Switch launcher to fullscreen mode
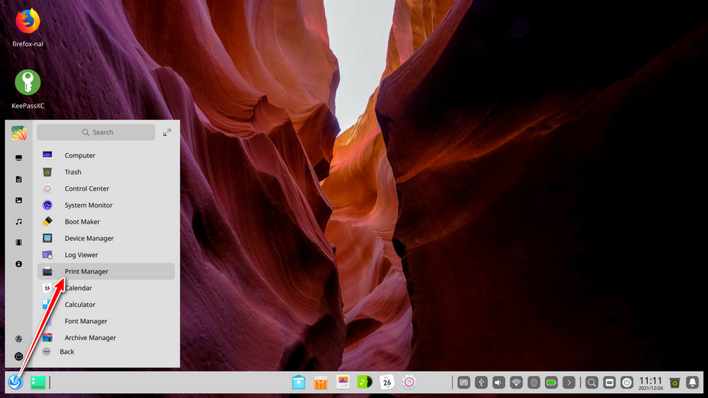This screenshot has width=708, height=398. point(167,132)
